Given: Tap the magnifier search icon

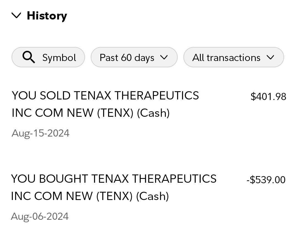Looking at the screenshot, I should [x=29, y=57].
